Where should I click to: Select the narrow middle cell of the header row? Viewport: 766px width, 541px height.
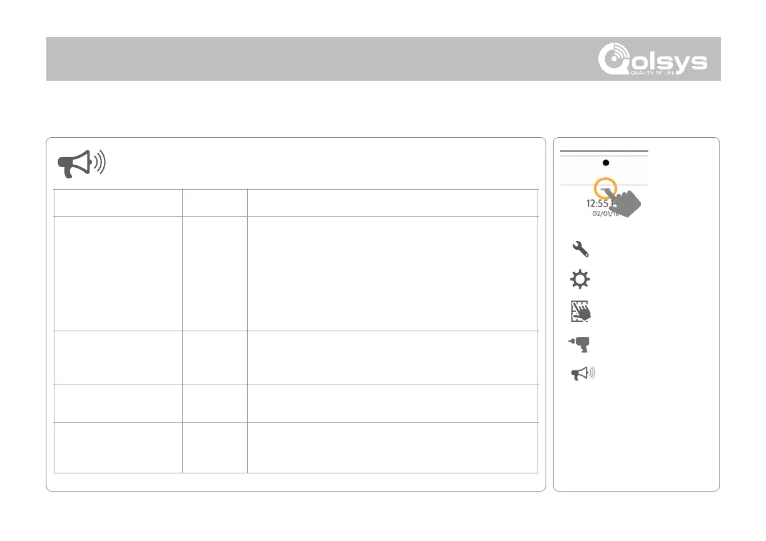tap(215, 203)
